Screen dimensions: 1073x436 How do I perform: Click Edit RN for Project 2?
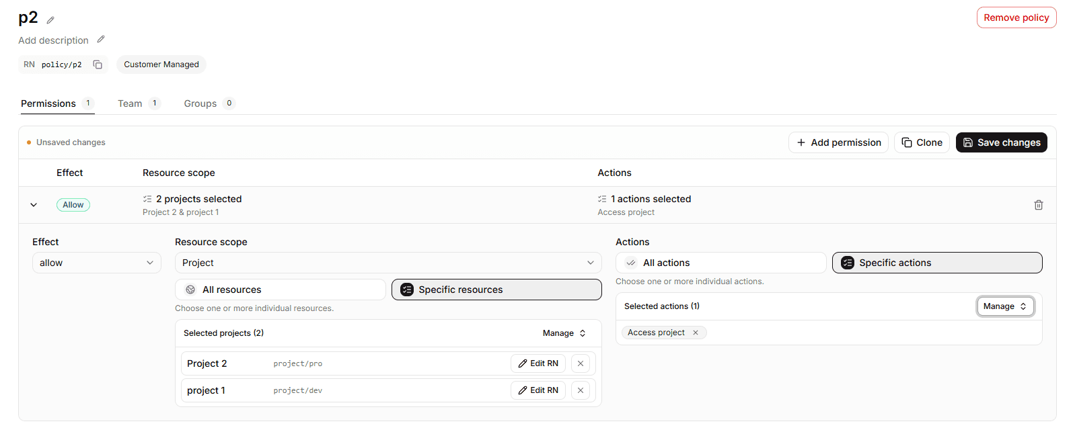[x=538, y=363]
